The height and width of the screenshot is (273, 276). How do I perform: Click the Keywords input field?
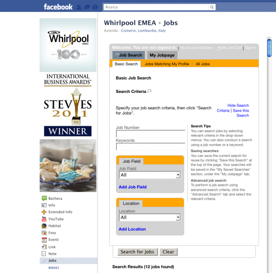pos(150,147)
